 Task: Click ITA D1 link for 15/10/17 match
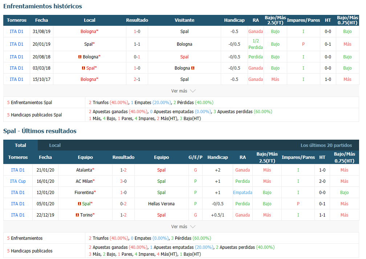(x=17, y=79)
